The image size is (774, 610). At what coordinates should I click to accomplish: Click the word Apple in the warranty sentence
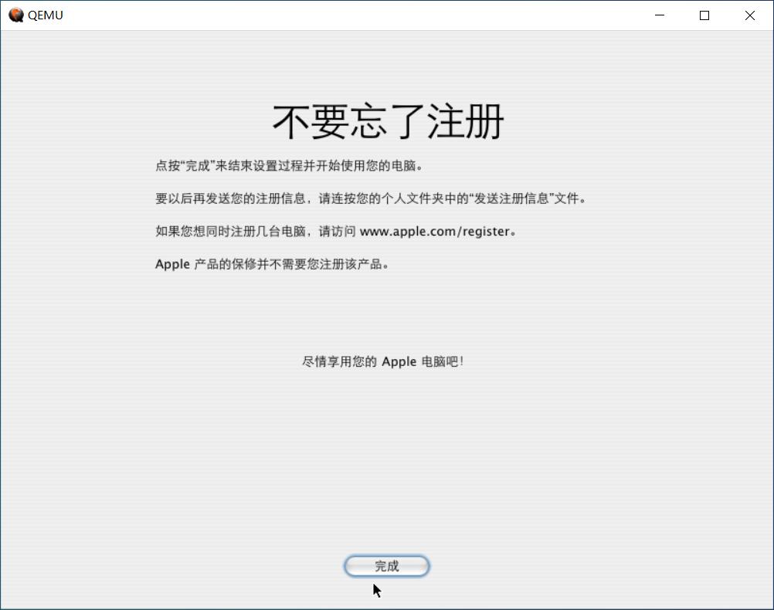click(171, 263)
